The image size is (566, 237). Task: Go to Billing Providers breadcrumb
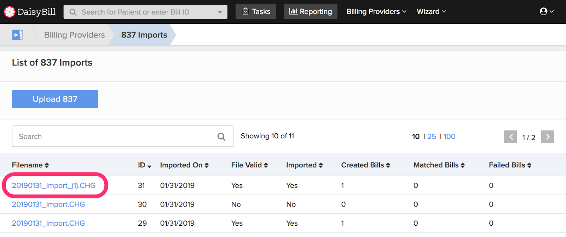coord(74,35)
